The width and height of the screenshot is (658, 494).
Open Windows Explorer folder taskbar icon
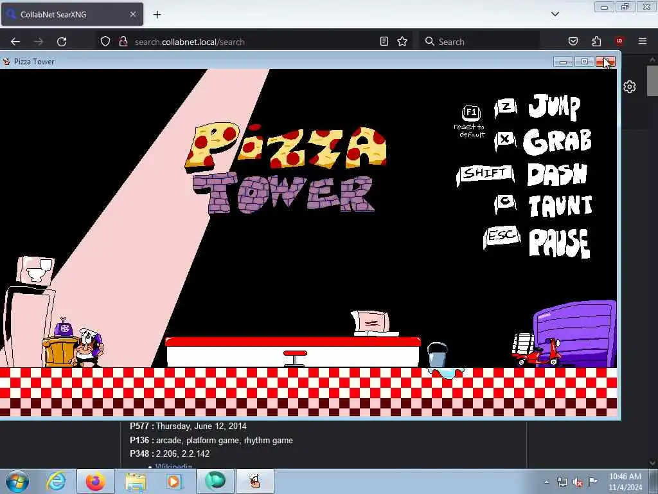(x=135, y=481)
